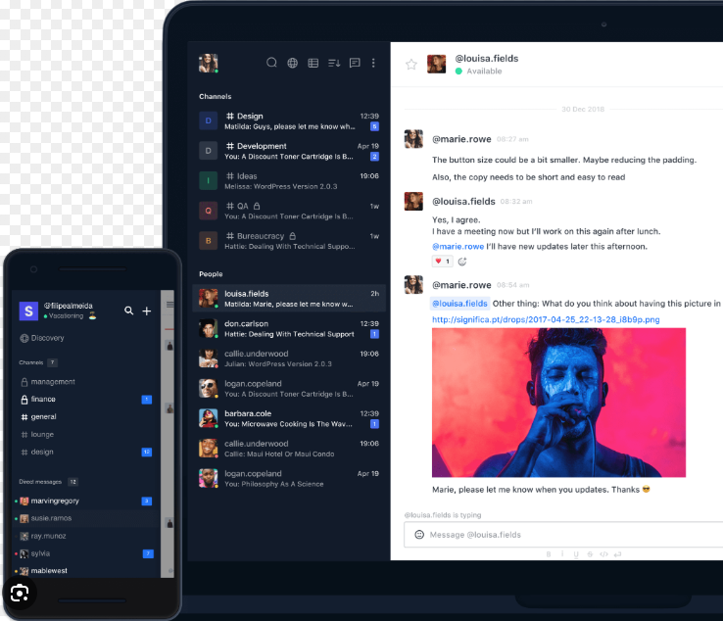Apply italic formatting in composer
This screenshot has width=723, height=621.
pyautogui.click(x=562, y=554)
